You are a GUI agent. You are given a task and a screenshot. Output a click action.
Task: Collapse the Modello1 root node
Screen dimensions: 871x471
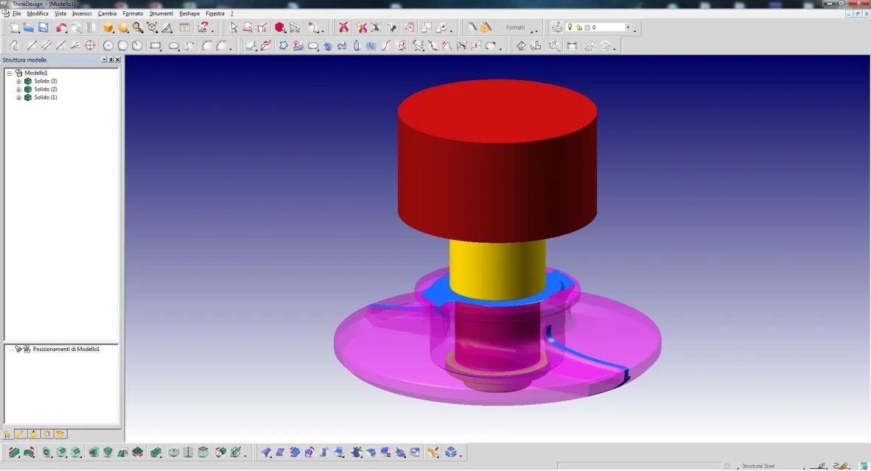pos(10,73)
